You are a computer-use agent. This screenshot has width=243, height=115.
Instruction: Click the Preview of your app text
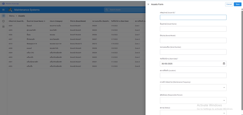click(12, 4)
